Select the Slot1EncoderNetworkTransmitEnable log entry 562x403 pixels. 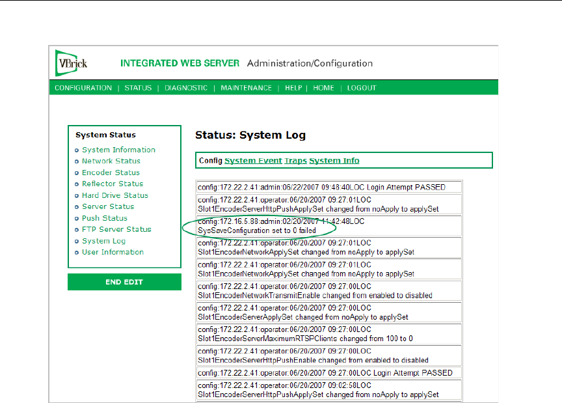(329, 291)
